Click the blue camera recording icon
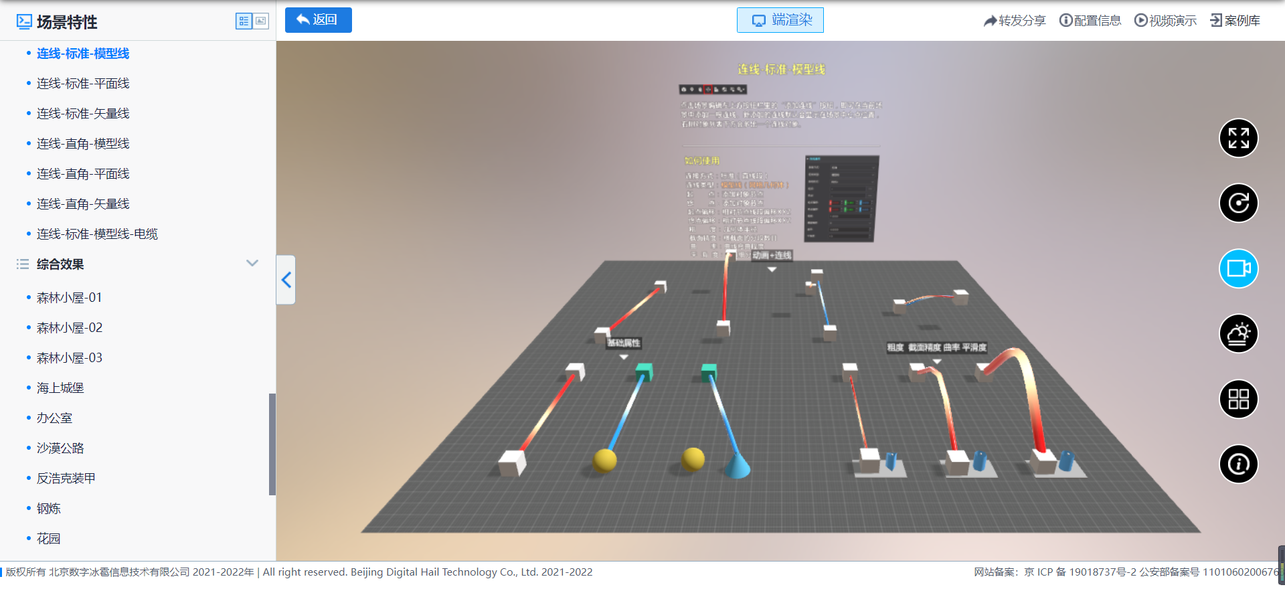The height and width of the screenshot is (589, 1285). point(1238,268)
